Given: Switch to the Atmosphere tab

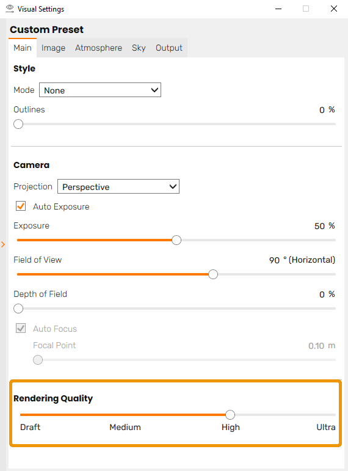Looking at the screenshot, I should [98, 48].
